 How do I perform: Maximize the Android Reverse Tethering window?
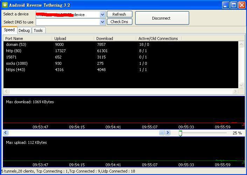234,5
